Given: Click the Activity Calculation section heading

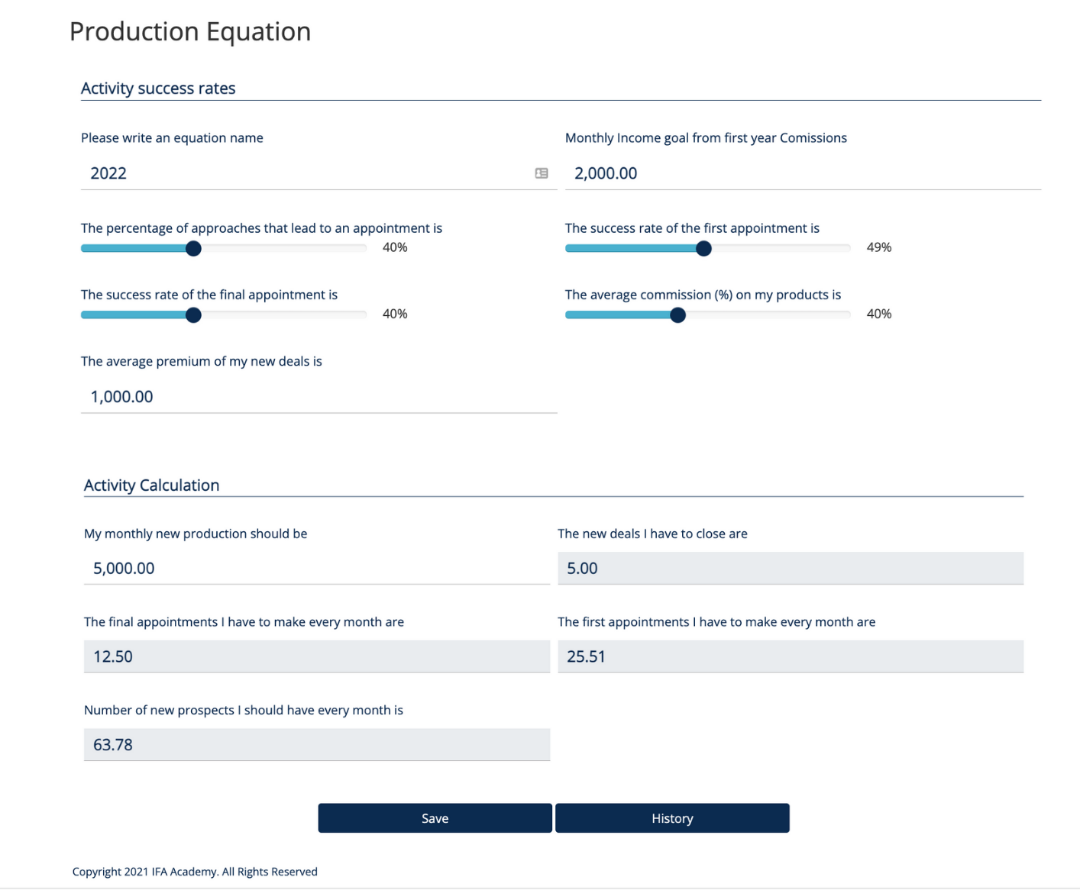Looking at the screenshot, I should coord(151,485).
